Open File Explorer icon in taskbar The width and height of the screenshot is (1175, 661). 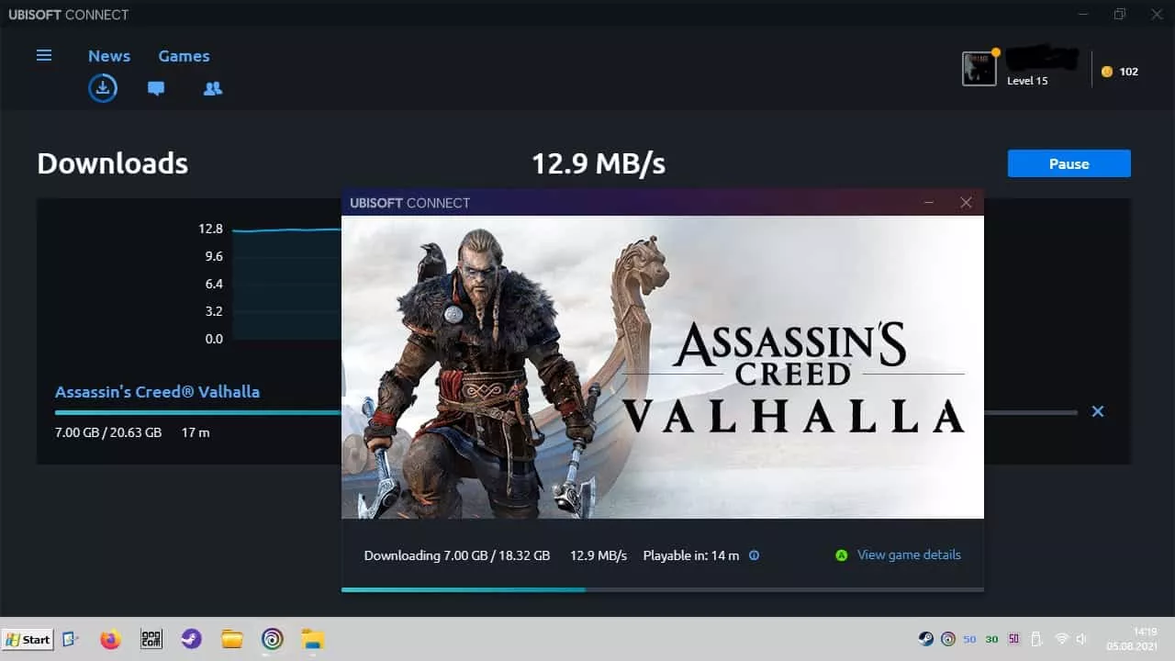click(x=314, y=639)
